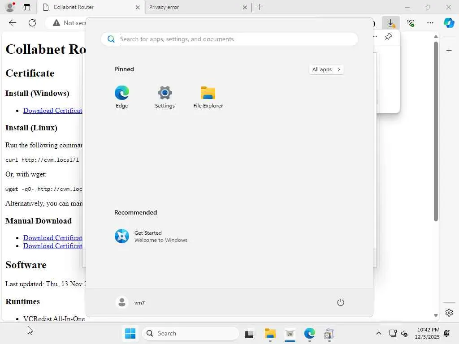This screenshot has height=344, width=459.
Task: Open the Copilot sidebar
Action: (449, 23)
